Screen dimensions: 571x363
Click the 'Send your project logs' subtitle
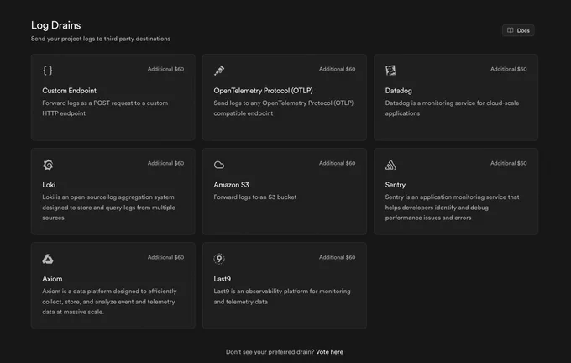(101, 39)
